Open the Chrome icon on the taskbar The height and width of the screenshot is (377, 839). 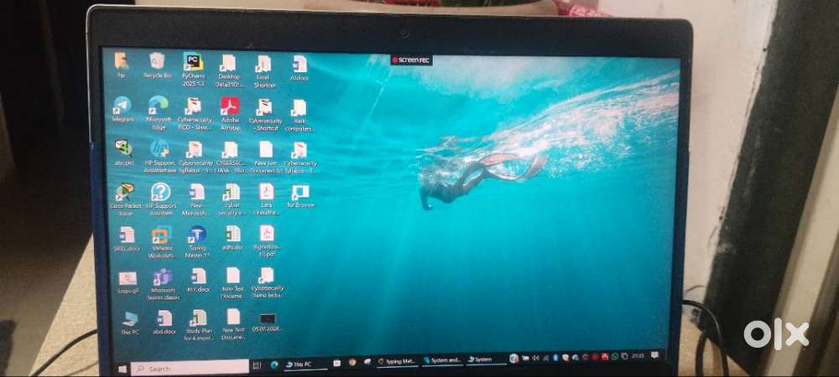[x=352, y=363]
